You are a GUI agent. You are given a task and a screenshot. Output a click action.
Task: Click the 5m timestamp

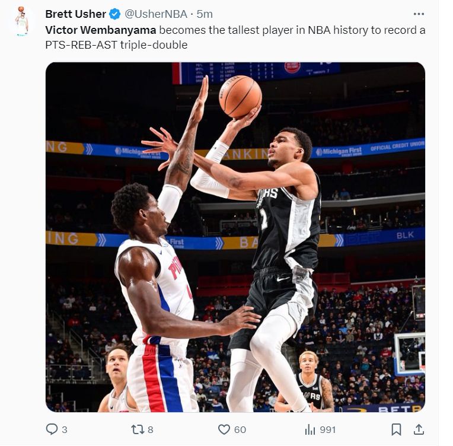tap(205, 14)
